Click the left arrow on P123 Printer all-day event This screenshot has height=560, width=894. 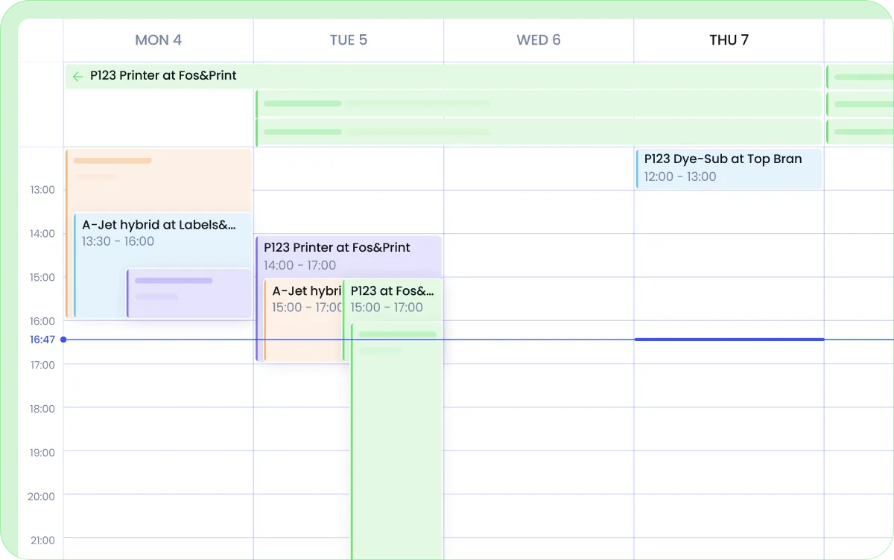pos(77,76)
